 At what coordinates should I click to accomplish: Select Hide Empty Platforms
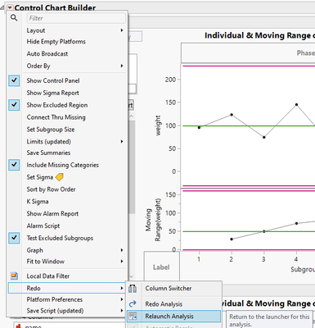(x=56, y=42)
